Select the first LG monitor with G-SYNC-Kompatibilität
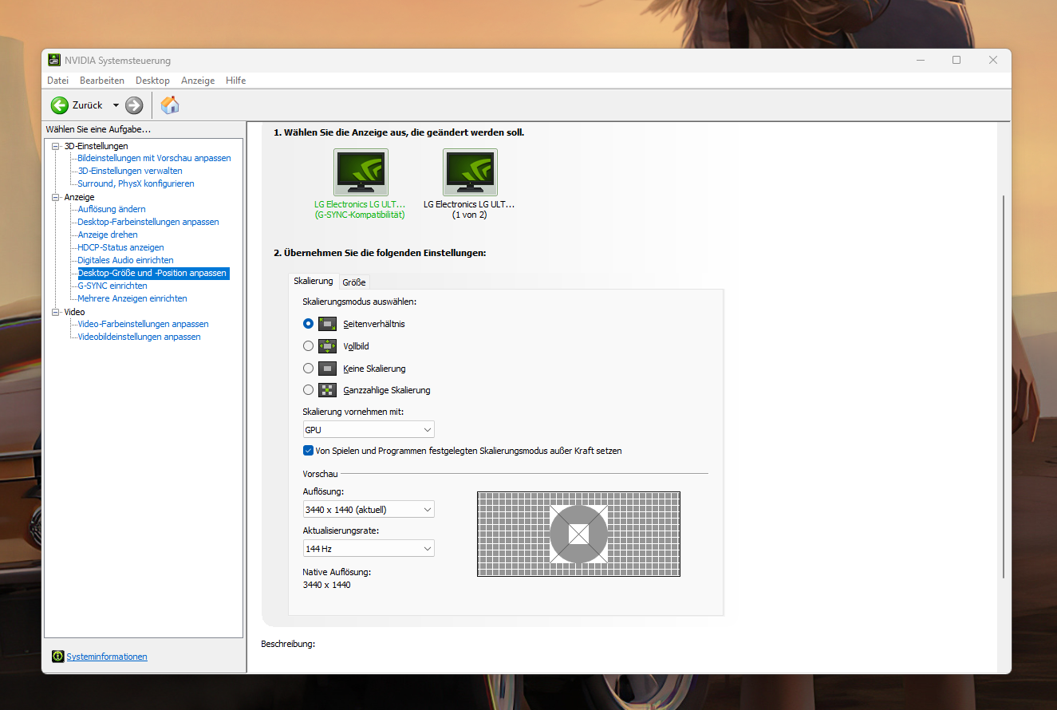This screenshot has width=1057, height=710. [x=361, y=172]
